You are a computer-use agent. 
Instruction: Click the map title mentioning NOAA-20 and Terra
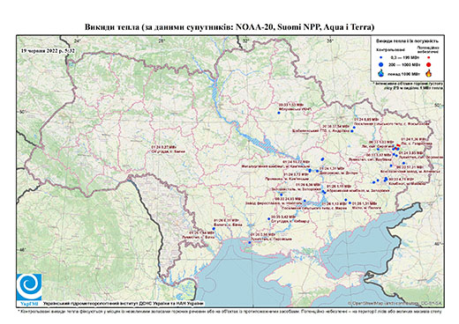point(229,27)
